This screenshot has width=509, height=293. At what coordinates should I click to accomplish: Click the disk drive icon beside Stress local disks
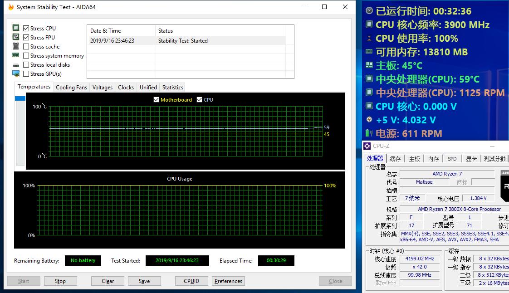pyautogui.click(x=16, y=65)
